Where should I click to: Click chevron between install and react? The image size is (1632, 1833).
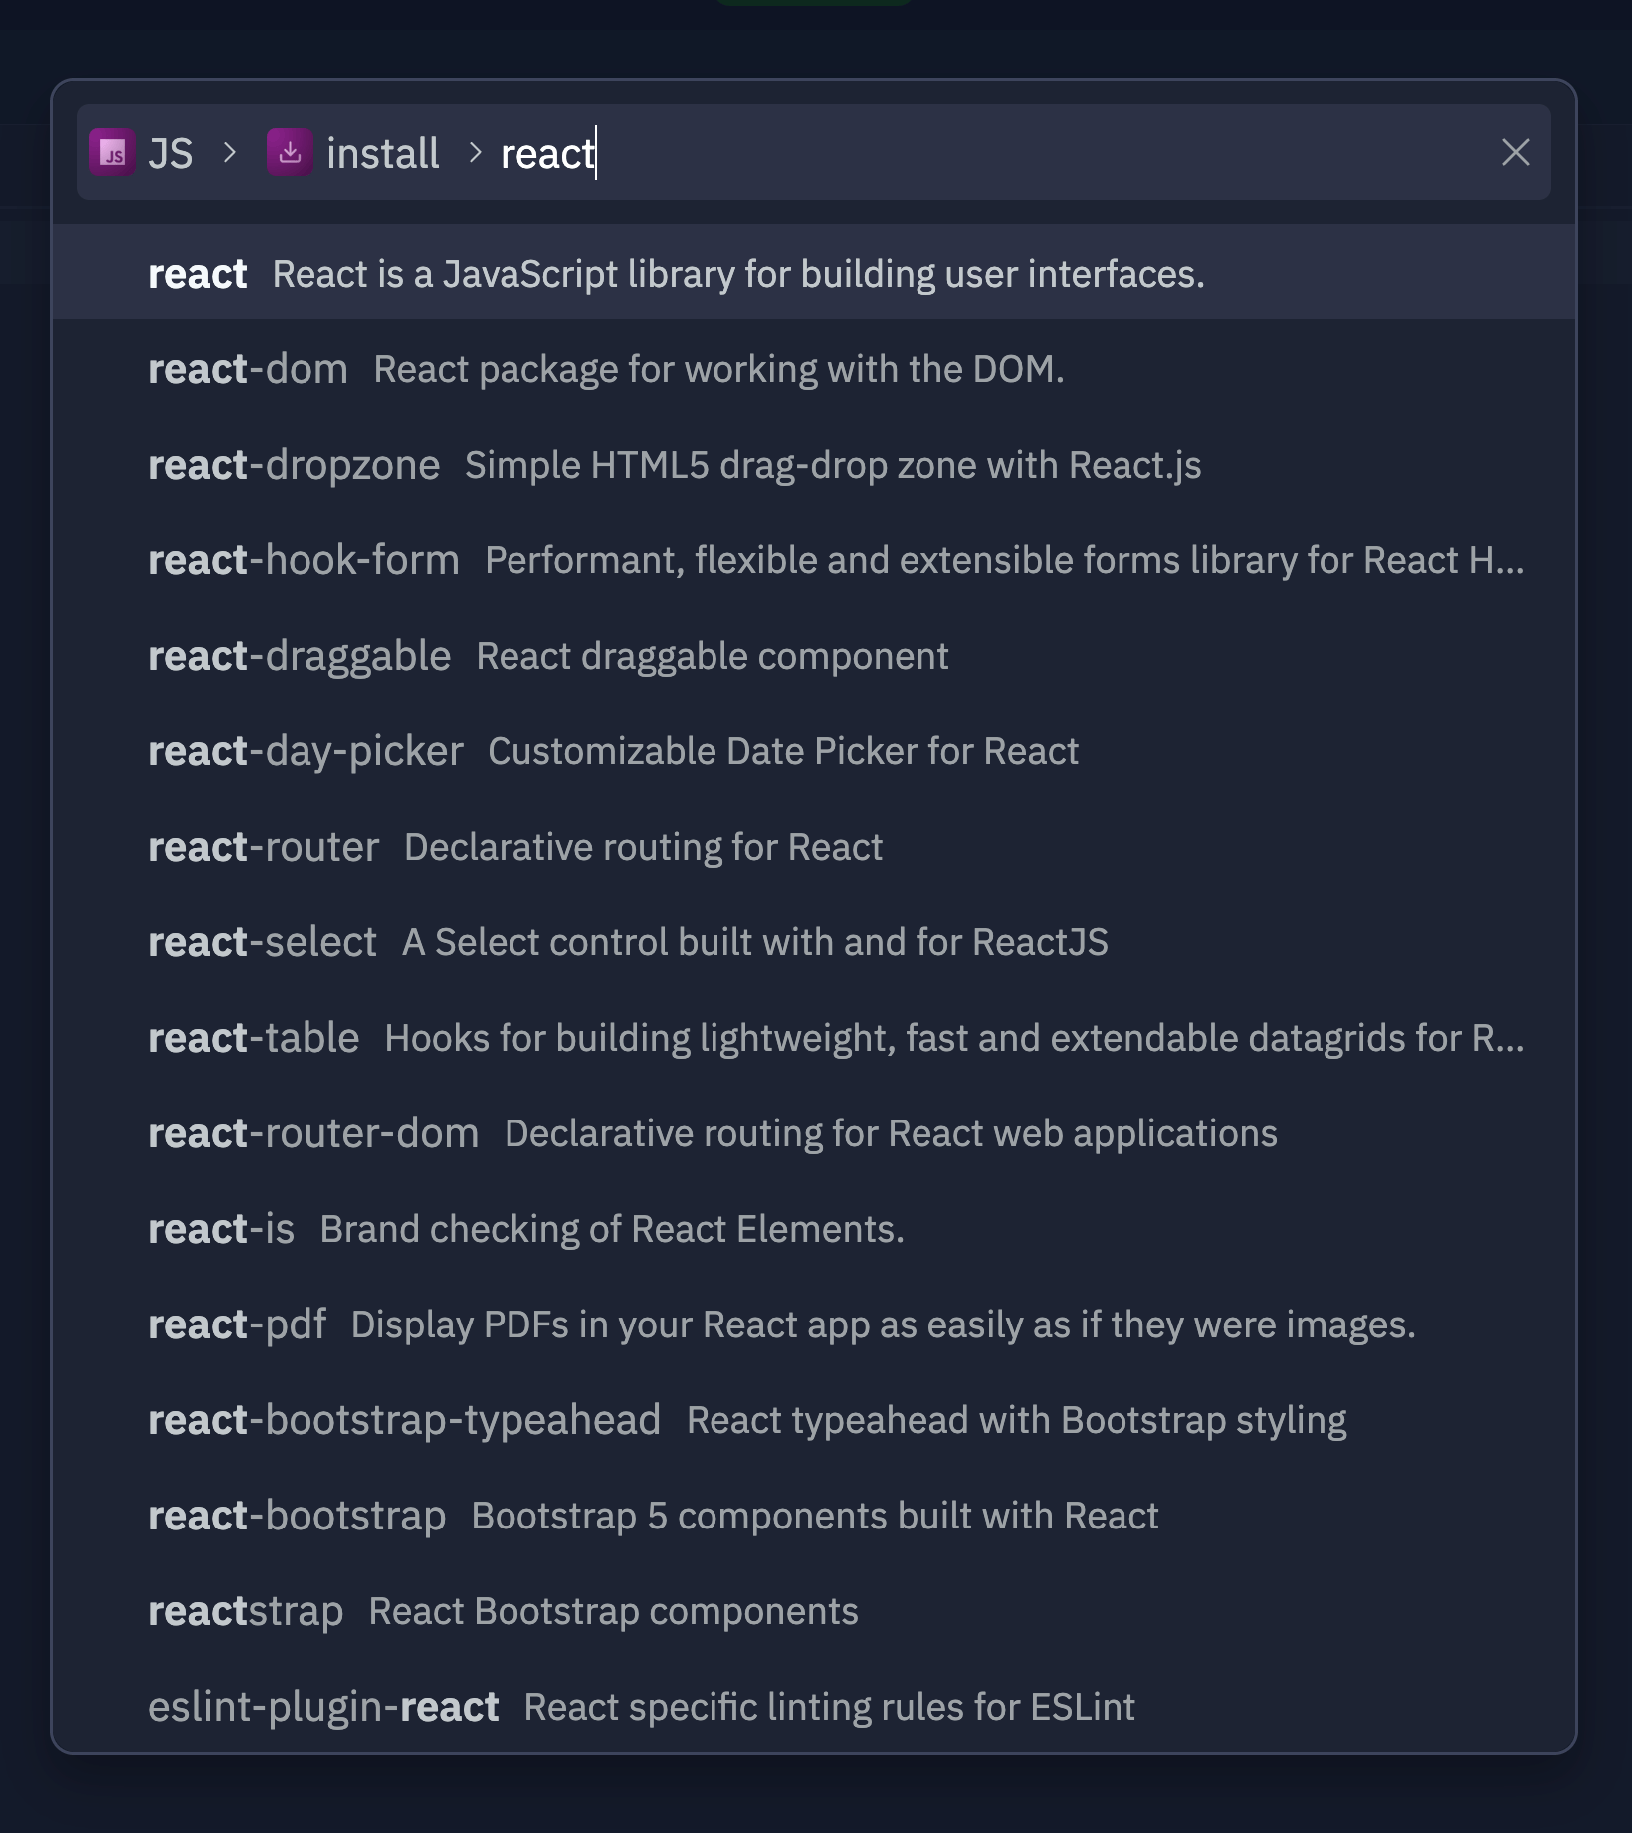pos(475,153)
